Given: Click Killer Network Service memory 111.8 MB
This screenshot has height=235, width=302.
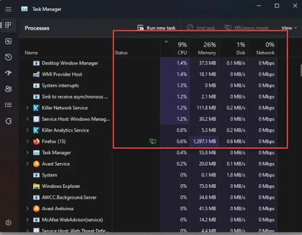Looking at the screenshot, I should pyautogui.click(x=207, y=108).
